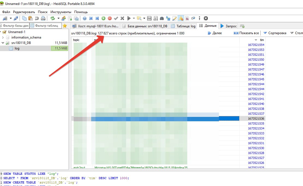
Task: Click the query editor pencil icon
Action: [x=174, y=18]
